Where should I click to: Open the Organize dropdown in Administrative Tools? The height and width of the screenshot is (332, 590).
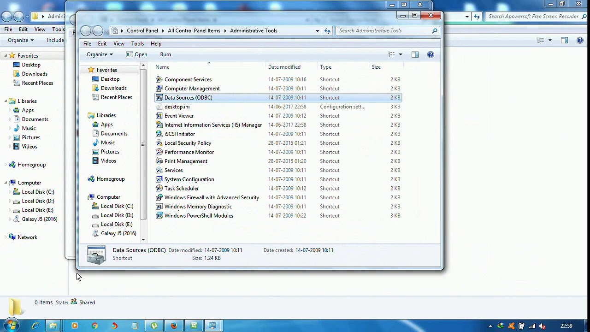(x=100, y=54)
